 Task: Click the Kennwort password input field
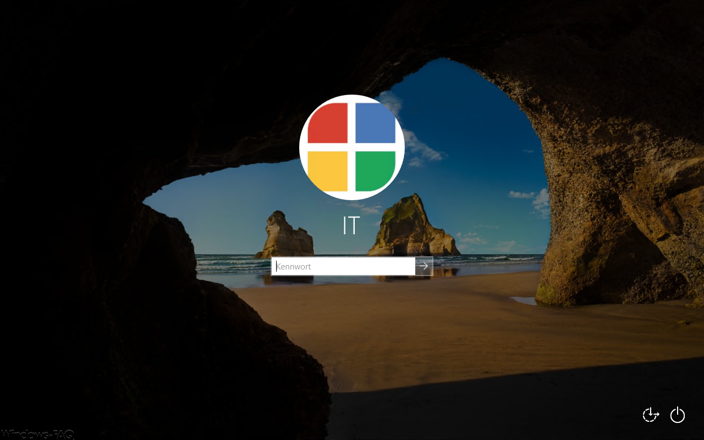pos(343,266)
